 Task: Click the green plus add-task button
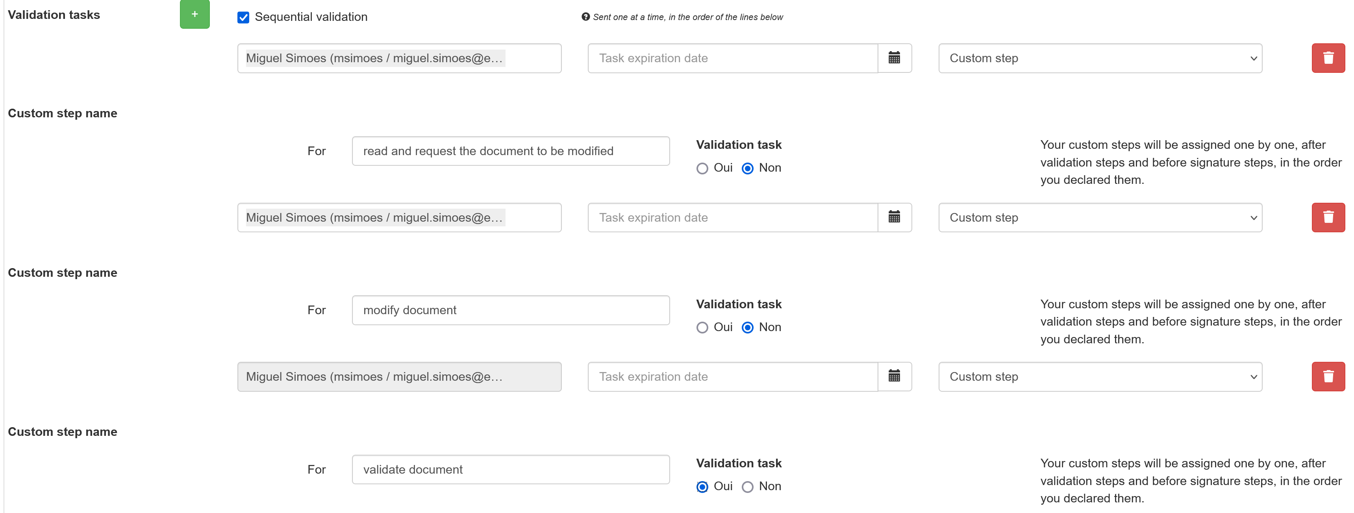point(194,14)
